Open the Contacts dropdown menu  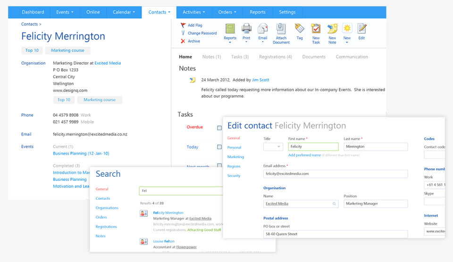pos(159,12)
